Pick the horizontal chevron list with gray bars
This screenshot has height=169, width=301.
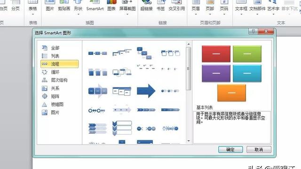97,128
